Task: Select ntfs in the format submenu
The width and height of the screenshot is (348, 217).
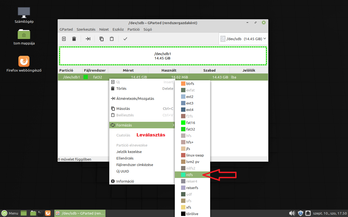Action: 192,175
